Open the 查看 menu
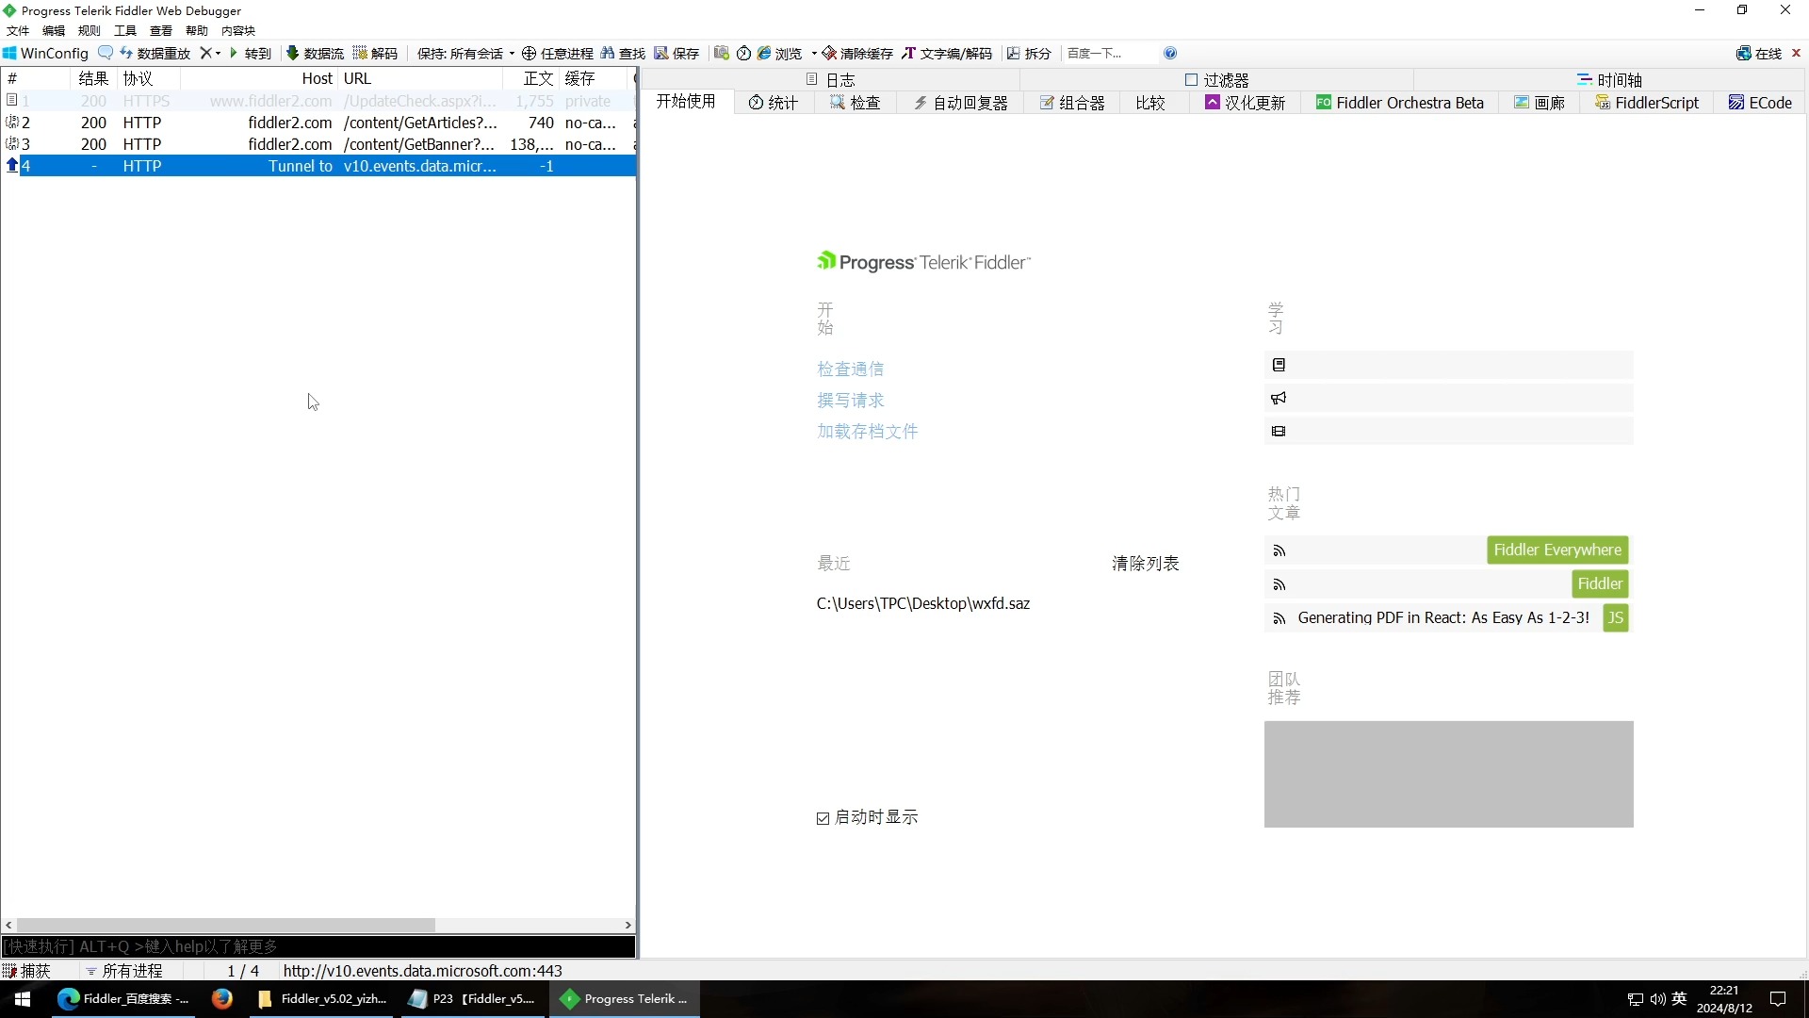The height and width of the screenshot is (1018, 1809). click(161, 31)
